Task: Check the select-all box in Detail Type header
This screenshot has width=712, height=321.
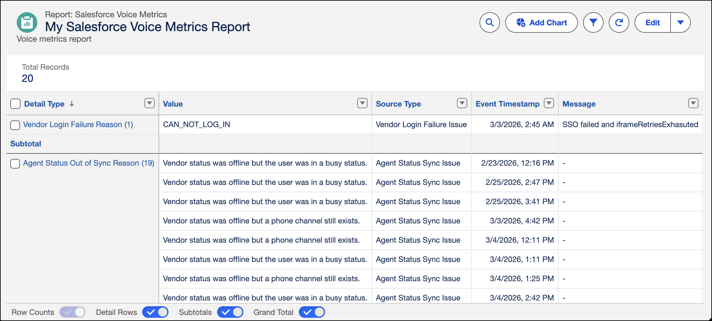Action: click(x=15, y=104)
